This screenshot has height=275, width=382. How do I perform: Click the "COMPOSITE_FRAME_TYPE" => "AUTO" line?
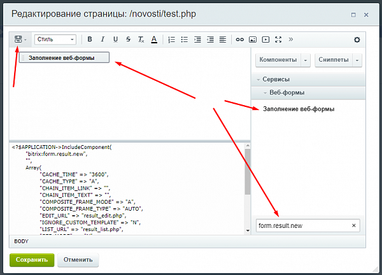[91, 209]
